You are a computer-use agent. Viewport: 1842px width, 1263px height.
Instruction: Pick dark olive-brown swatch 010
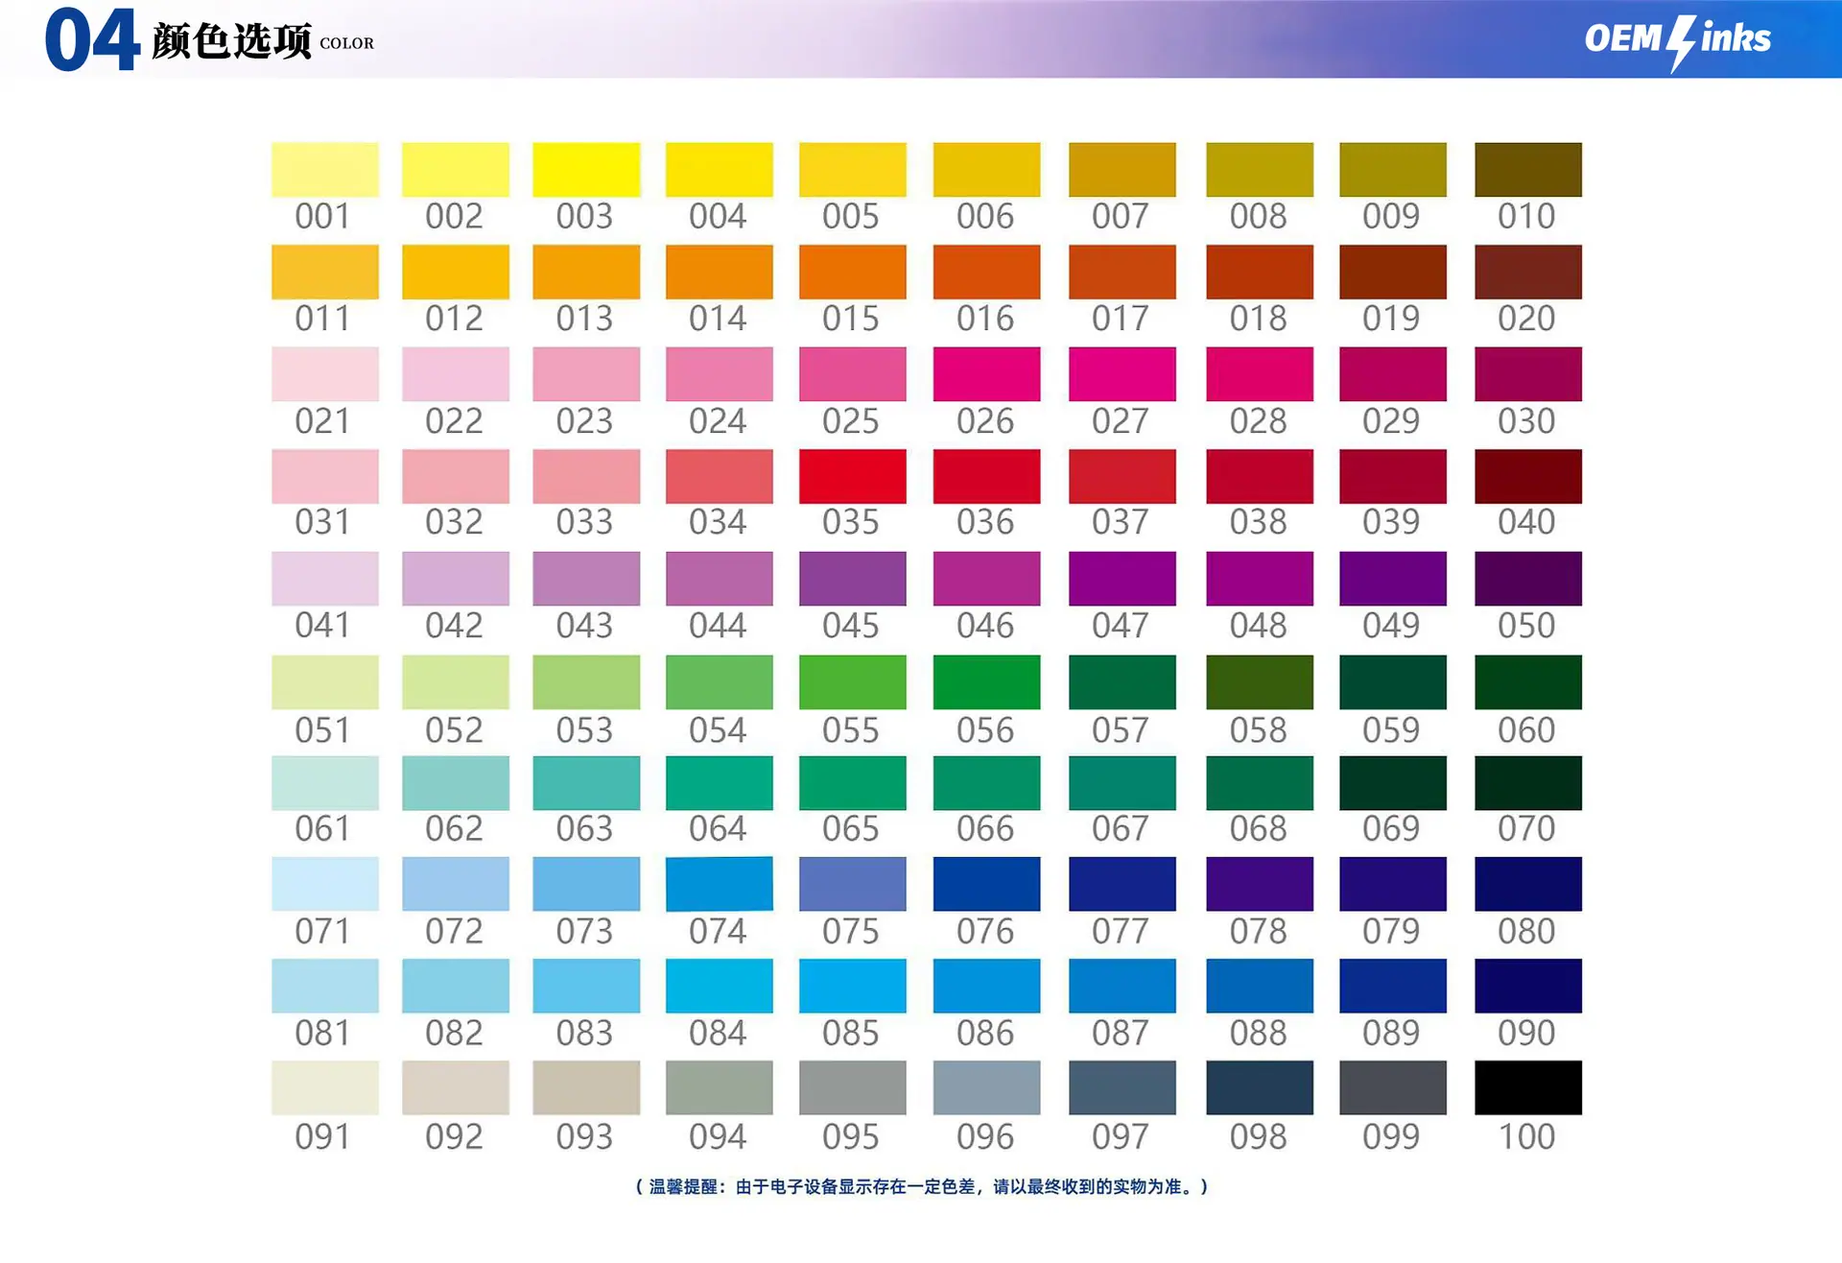coord(1527,170)
